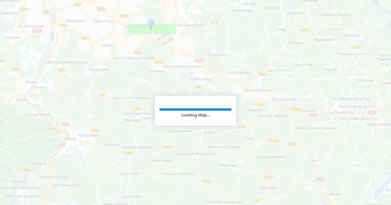Click the Givors place name

[22, 100]
